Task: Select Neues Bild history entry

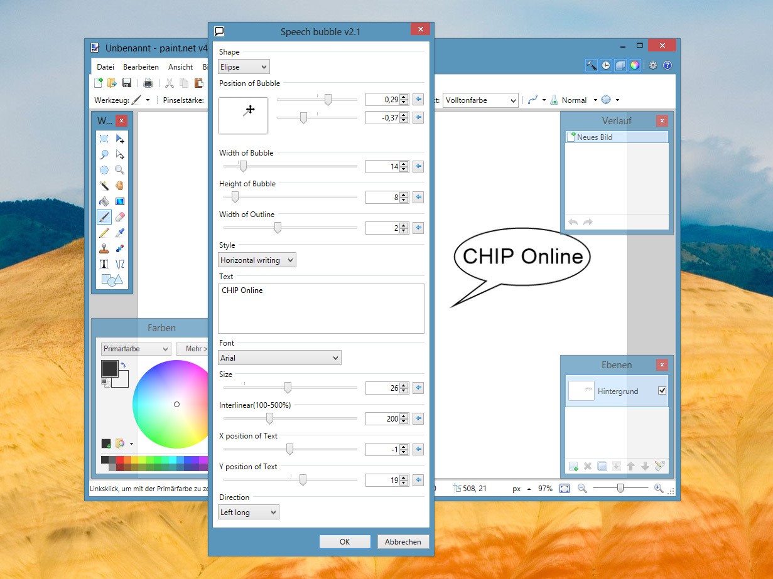Action: coord(617,137)
